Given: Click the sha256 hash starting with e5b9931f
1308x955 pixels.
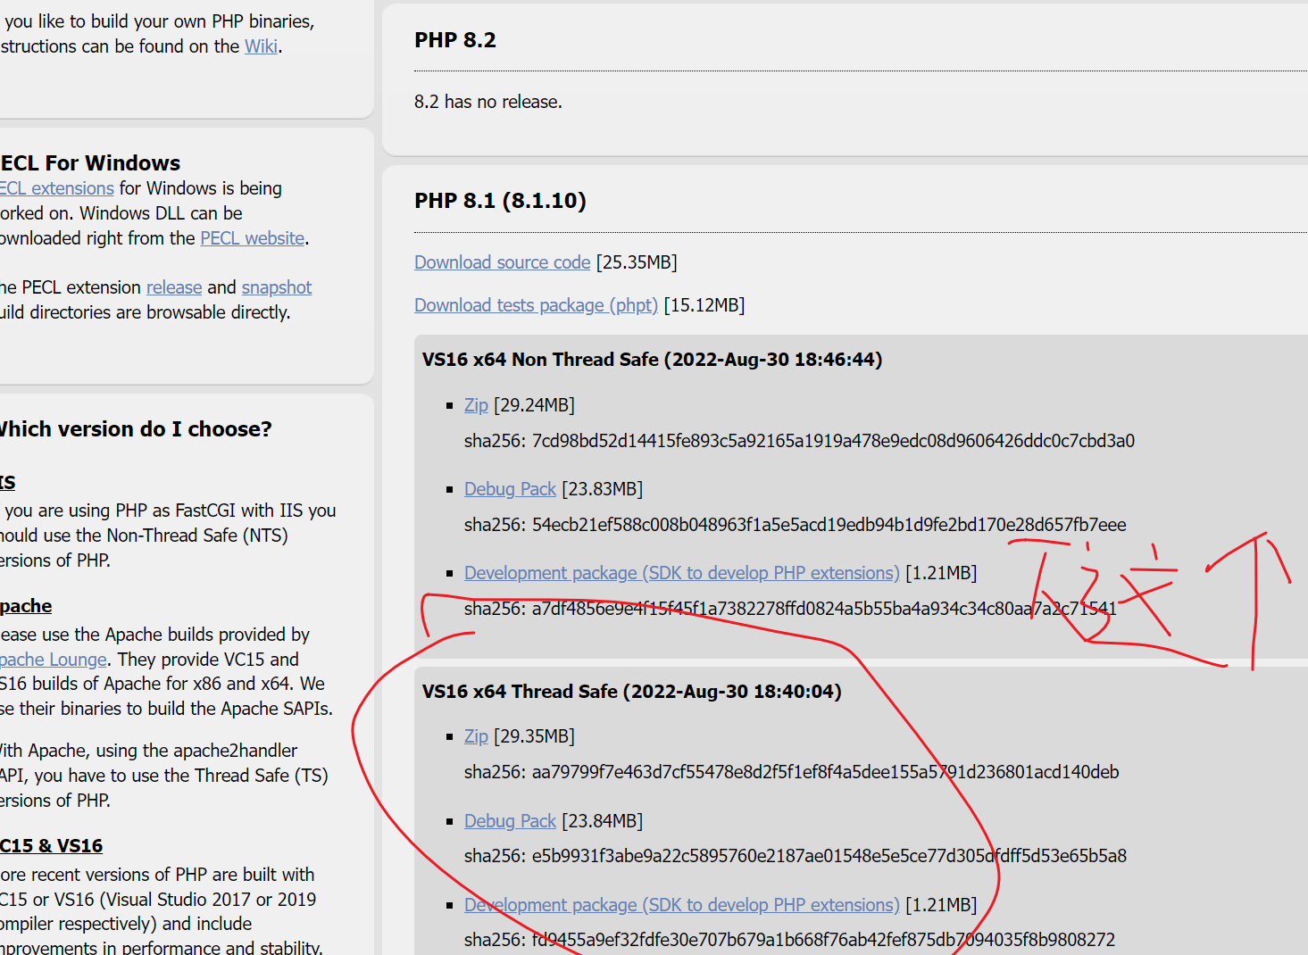Looking at the screenshot, I should [x=829, y=856].
